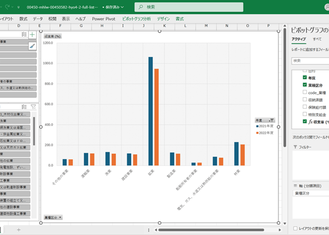Click the 収支率 (%) value field button on chart

point(52,36)
